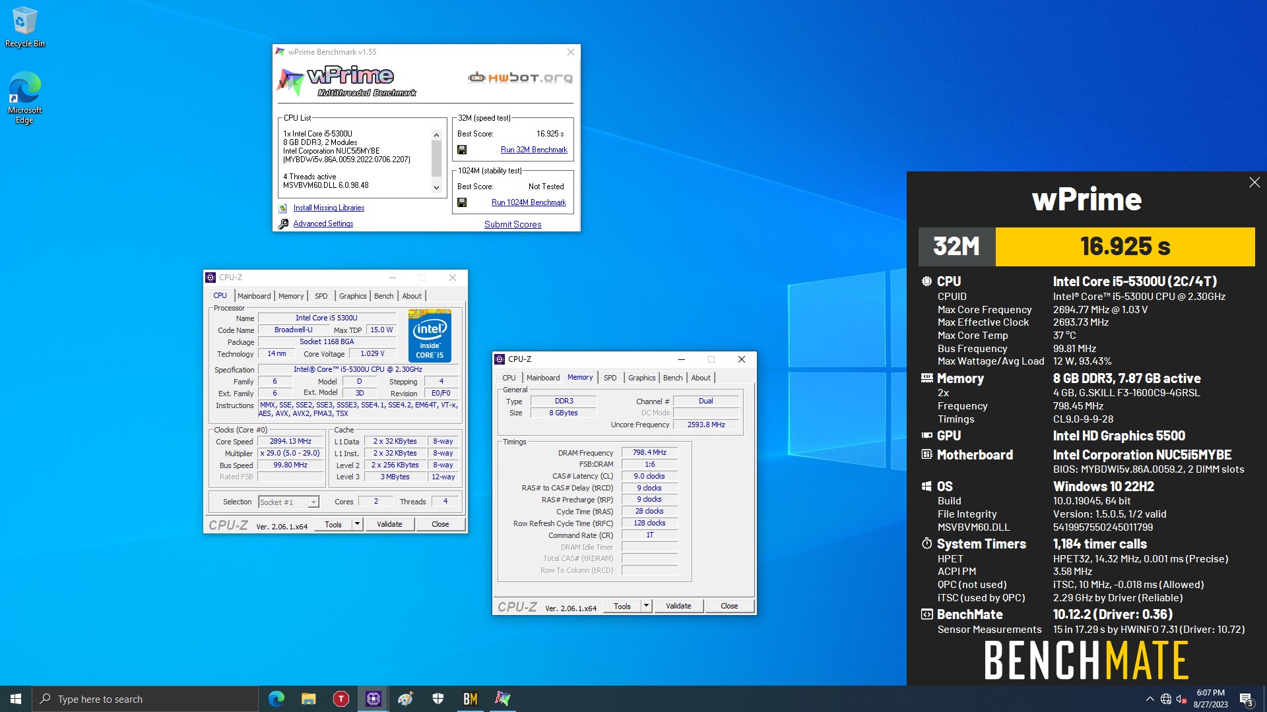Click Validate button in CPU-Z Memory window
Viewport: 1267px width, 712px height.
click(678, 606)
